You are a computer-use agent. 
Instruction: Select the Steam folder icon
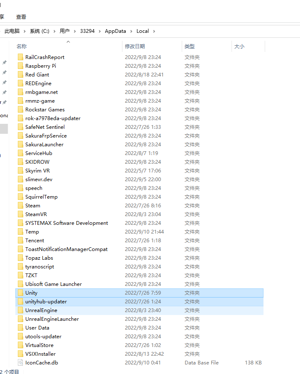(20, 205)
